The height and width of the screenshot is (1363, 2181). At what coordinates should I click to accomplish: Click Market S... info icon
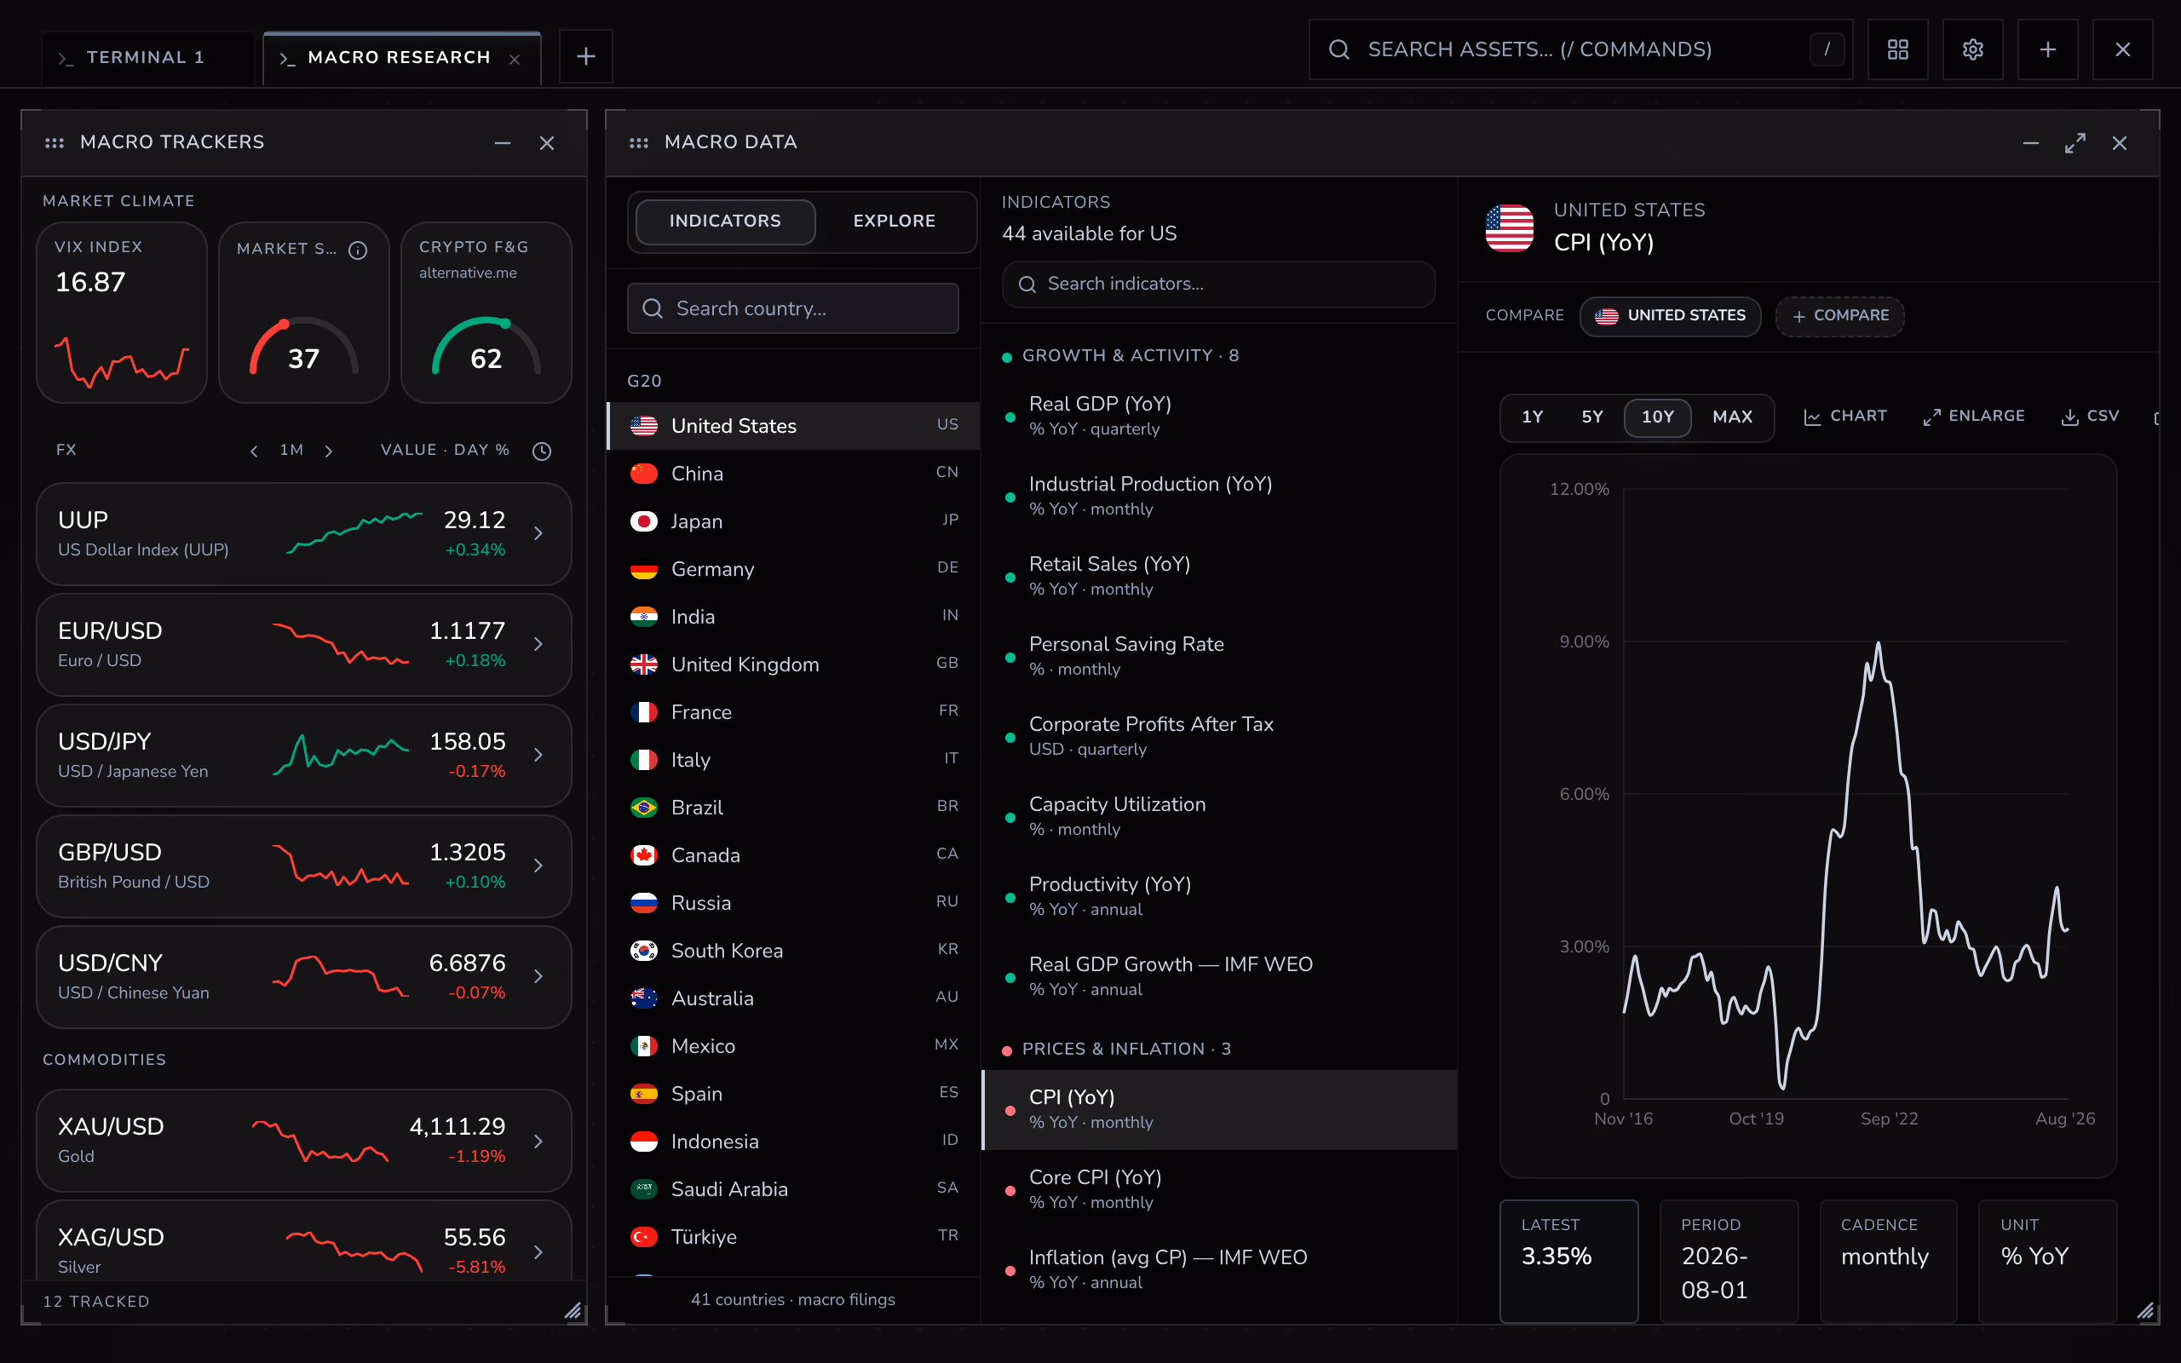point(358,250)
